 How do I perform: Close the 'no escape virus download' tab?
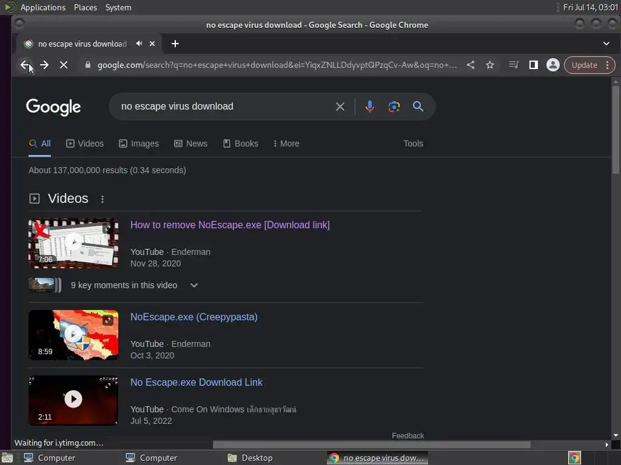(152, 44)
